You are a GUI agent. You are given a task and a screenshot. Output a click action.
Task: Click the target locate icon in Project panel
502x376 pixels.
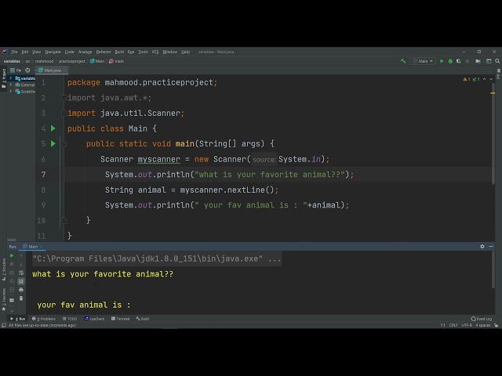click(27, 70)
